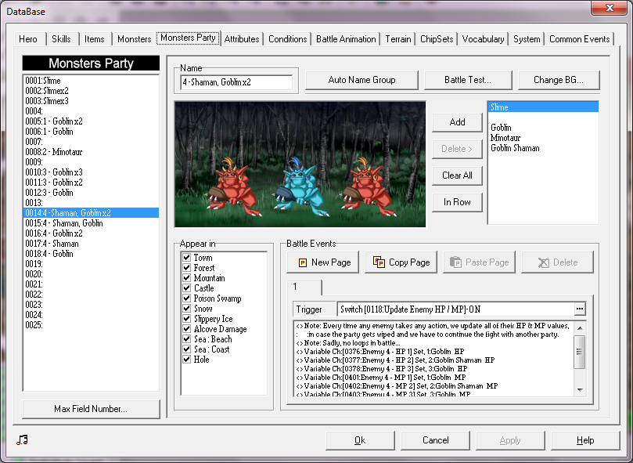Toggle Sea : Coast checkbox

click(x=186, y=349)
